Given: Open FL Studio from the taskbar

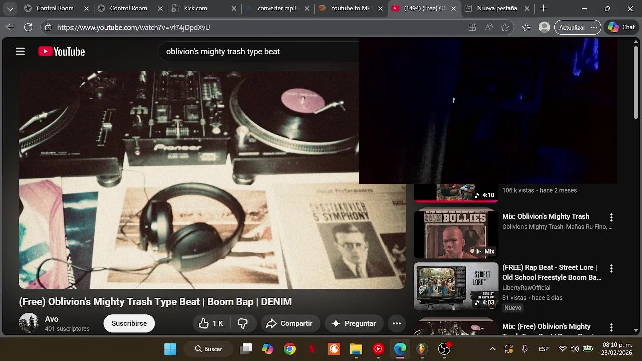Looking at the screenshot, I should [x=422, y=349].
